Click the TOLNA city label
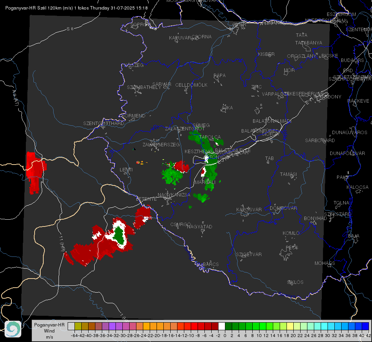The height and width of the screenshot is (342, 372). (341, 203)
